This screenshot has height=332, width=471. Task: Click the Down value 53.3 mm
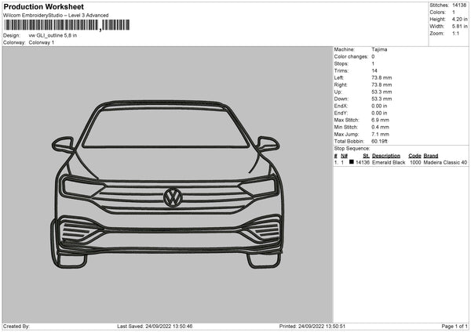(x=382, y=99)
